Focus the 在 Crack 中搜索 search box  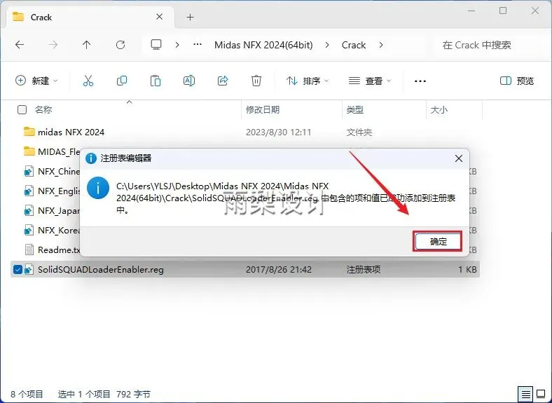(490, 45)
